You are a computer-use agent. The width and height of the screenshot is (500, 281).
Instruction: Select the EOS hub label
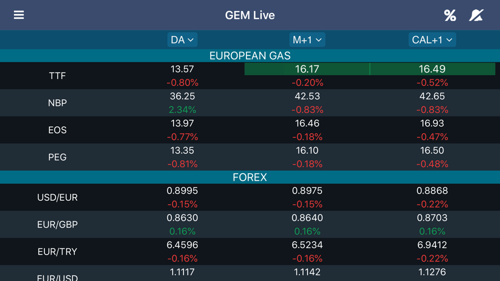coord(57,130)
